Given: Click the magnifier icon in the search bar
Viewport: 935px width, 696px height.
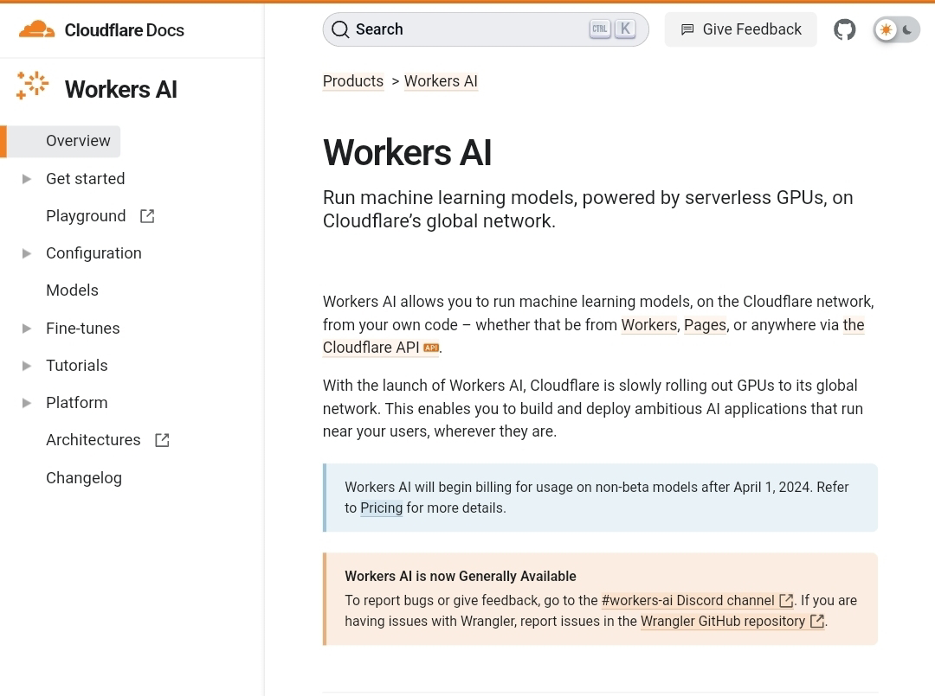Looking at the screenshot, I should (340, 29).
